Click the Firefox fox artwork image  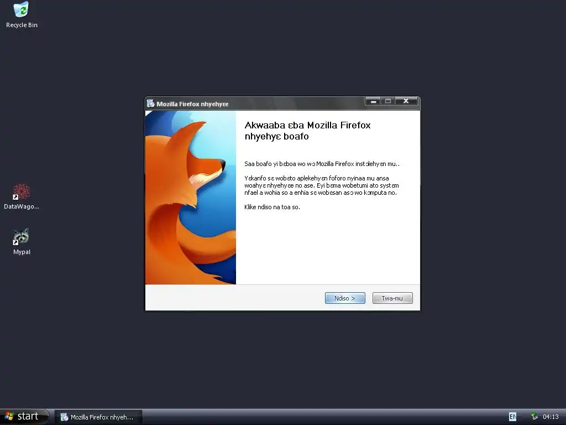191,198
